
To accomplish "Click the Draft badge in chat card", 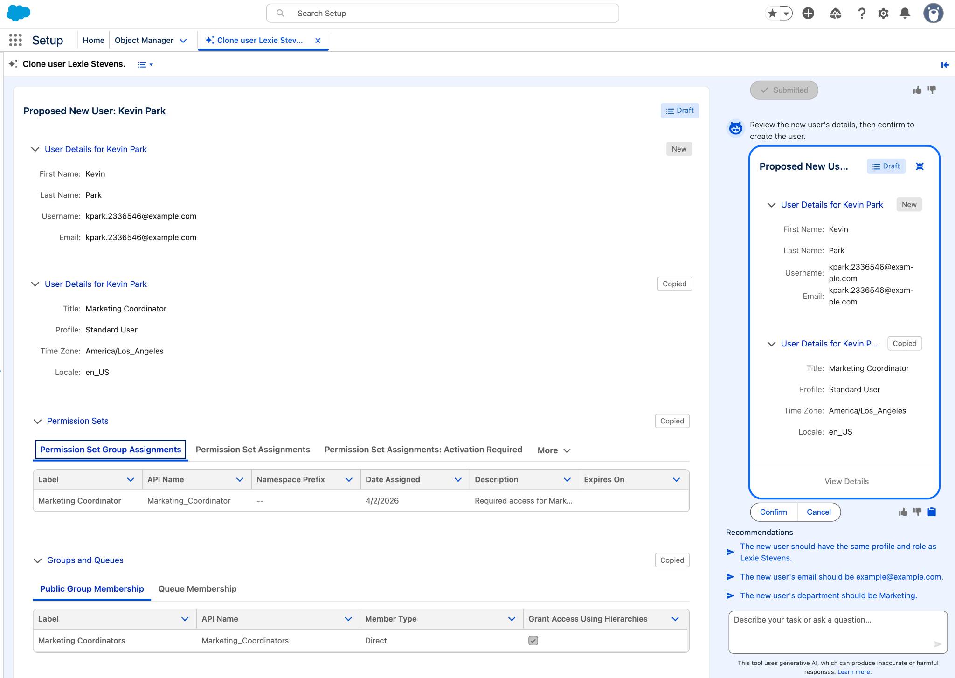I will click(886, 166).
